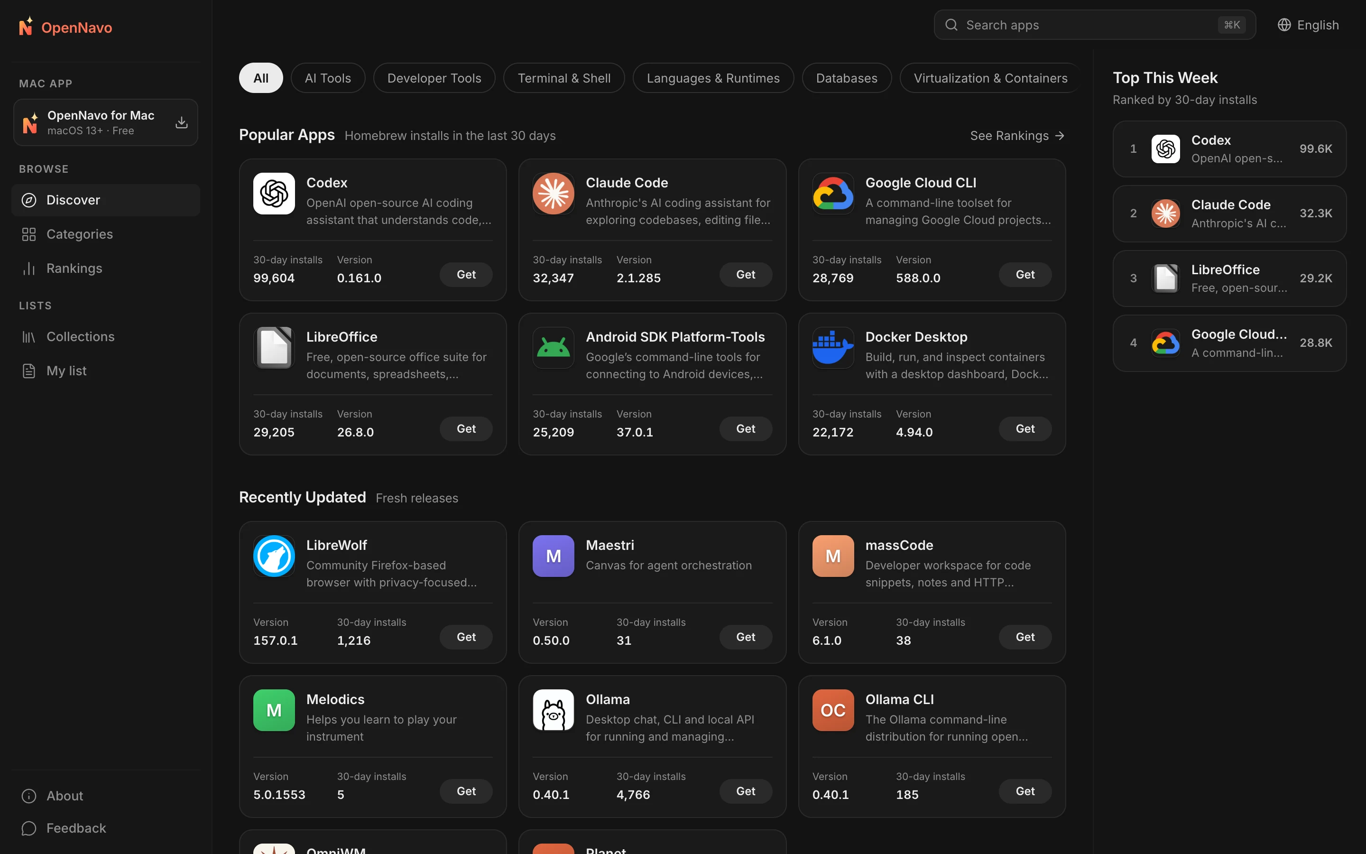Filter by Databases category
This screenshot has width=1366, height=854.
[847, 78]
